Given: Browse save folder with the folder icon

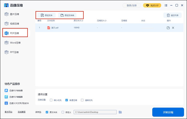Looking at the screenshot, I should (x=120, y=112).
